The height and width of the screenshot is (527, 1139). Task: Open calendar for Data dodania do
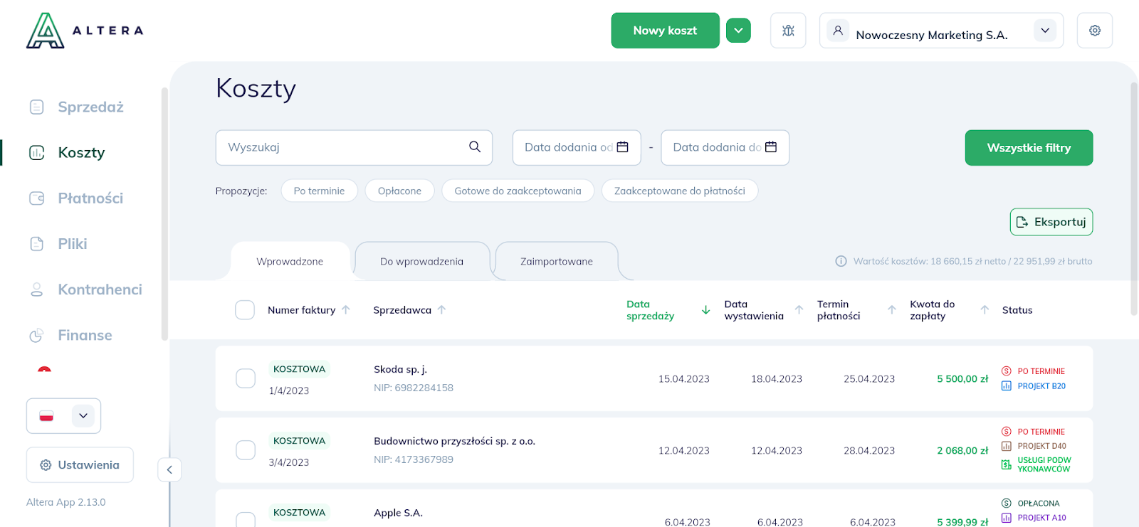tap(771, 147)
